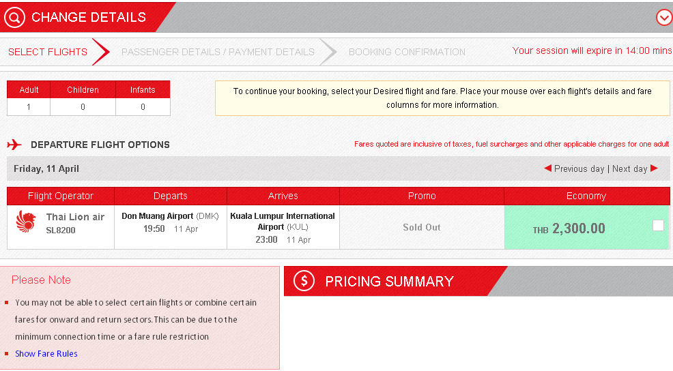Select the Booking Confirmation step

[407, 52]
